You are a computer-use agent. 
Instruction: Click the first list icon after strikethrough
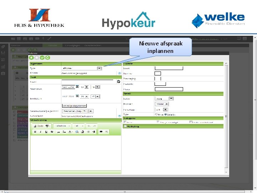click(58, 132)
